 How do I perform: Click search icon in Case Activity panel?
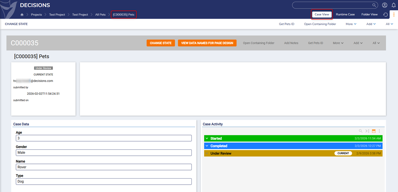coord(360,131)
